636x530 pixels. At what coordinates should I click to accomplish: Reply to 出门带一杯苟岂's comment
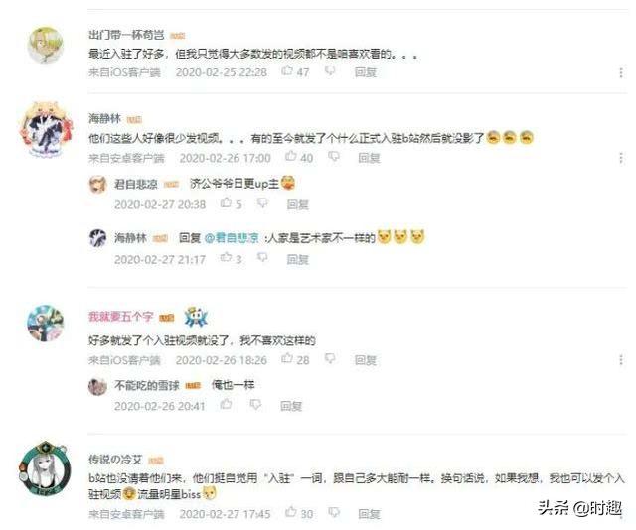[x=366, y=72]
